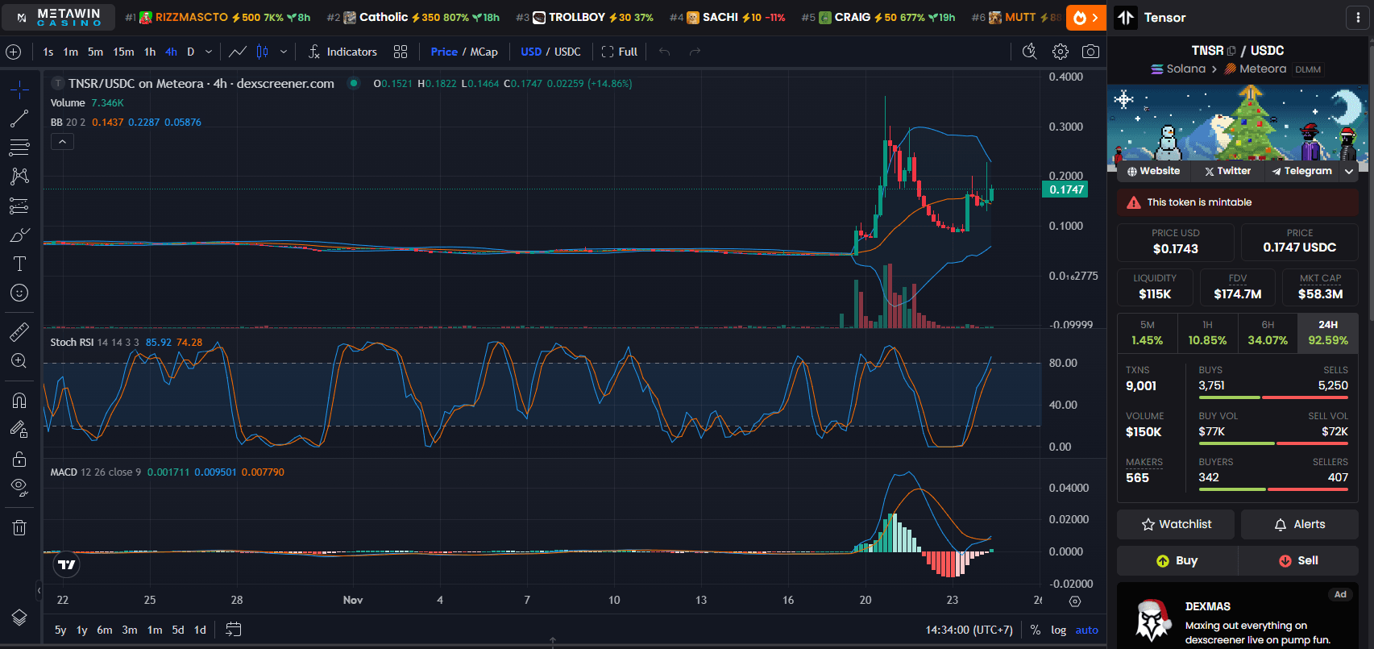
Task: Hide all drawings with eye icon
Action: pyautogui.click(x=19, y=488)
